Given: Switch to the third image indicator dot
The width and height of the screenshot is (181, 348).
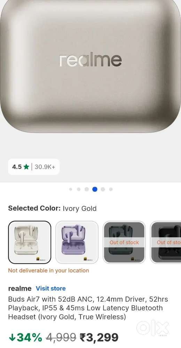Looking at the screenshot, I should 87,189.
